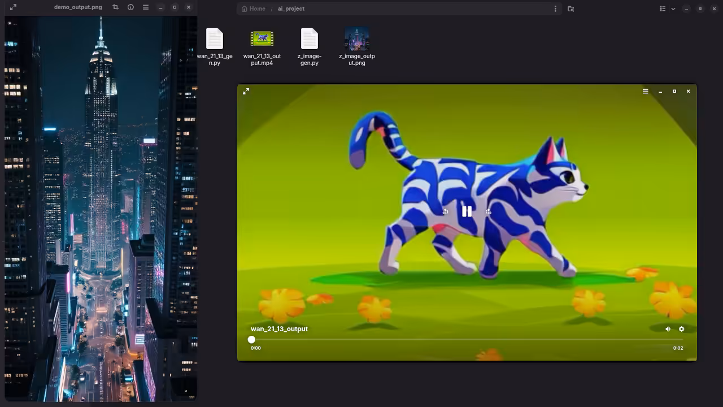Show image properties info for demo_output.png
Screen dimensions: 723x407
(x=130, y=7)
